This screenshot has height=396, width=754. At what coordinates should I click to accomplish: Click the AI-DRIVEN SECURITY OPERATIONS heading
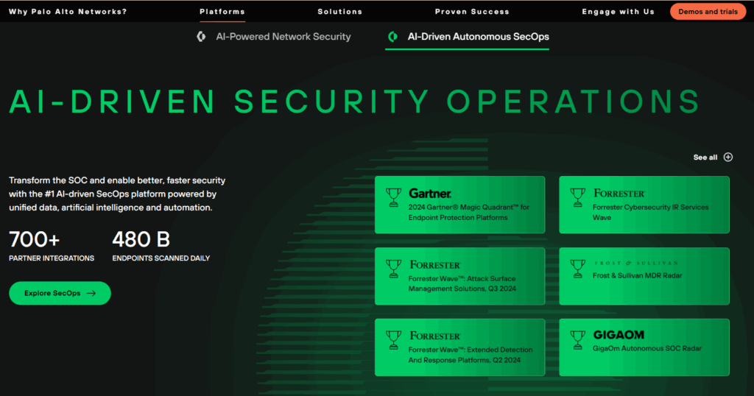click(x=354, y=102)
